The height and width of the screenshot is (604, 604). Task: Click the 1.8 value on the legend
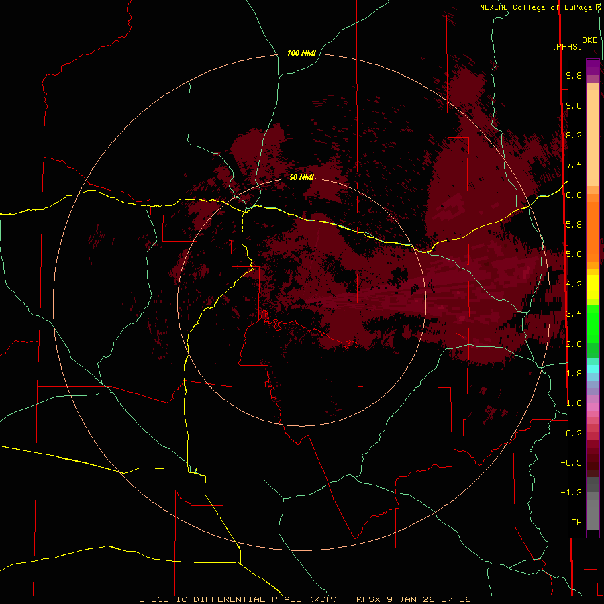(x=574, y=374)
